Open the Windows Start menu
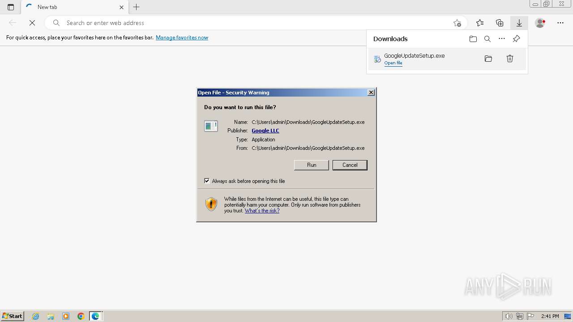The width and height of the screenshot is (573, 322). pos(13,316)
